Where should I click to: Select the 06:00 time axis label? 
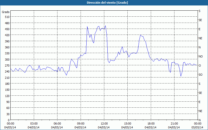point(57,123)
